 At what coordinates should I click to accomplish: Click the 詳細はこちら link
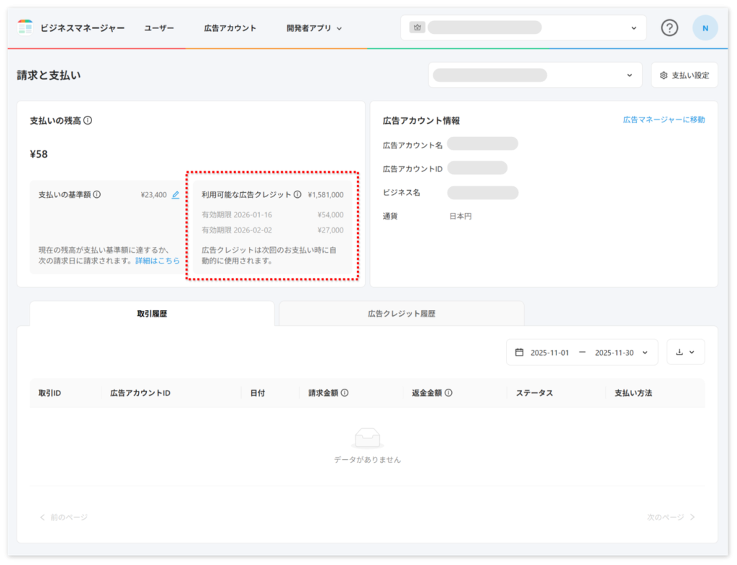pos(158,261)
